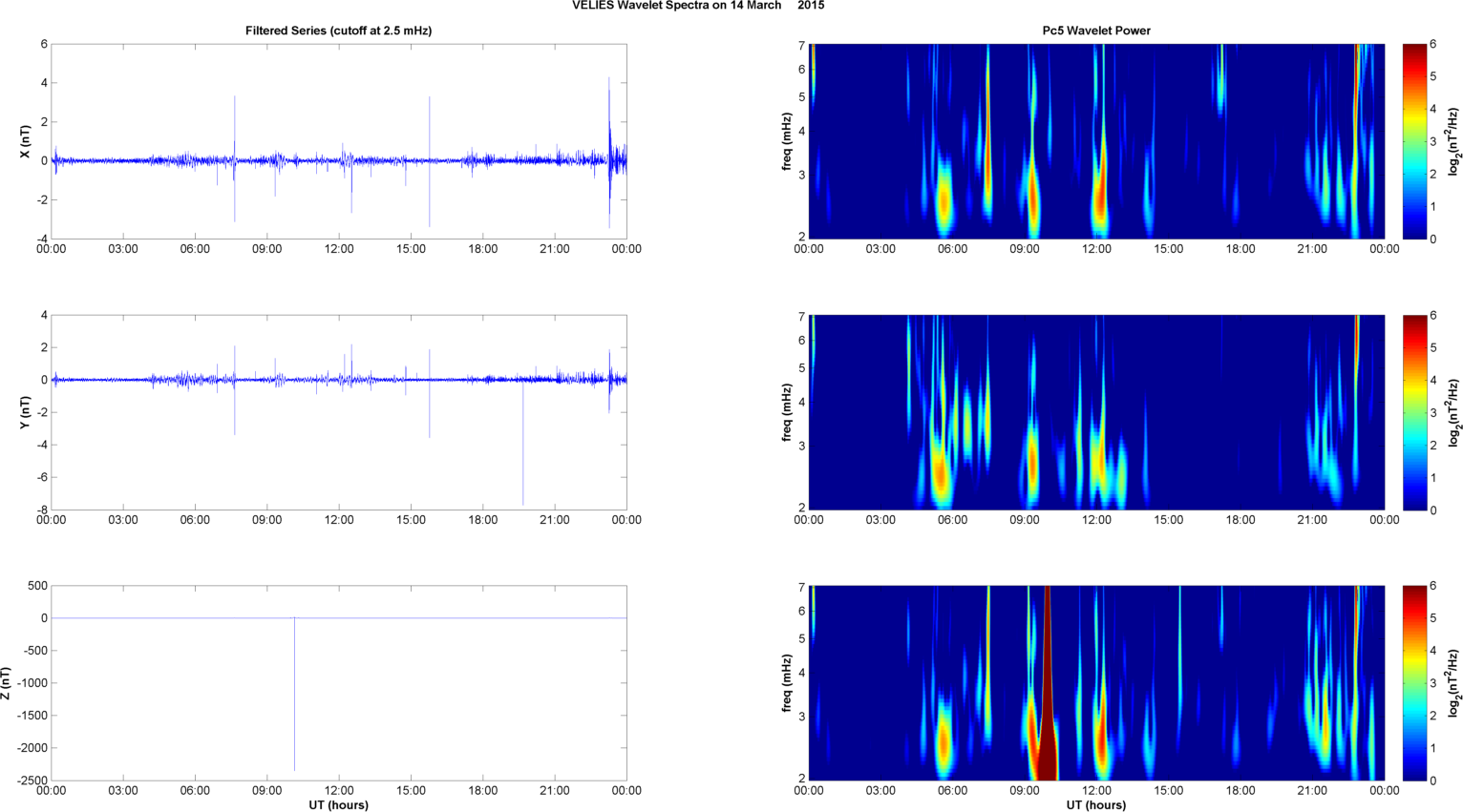This screenshot has height=812, width=1463.
Task: Click the 'Z (nT)' axis label
Action: 7,683
